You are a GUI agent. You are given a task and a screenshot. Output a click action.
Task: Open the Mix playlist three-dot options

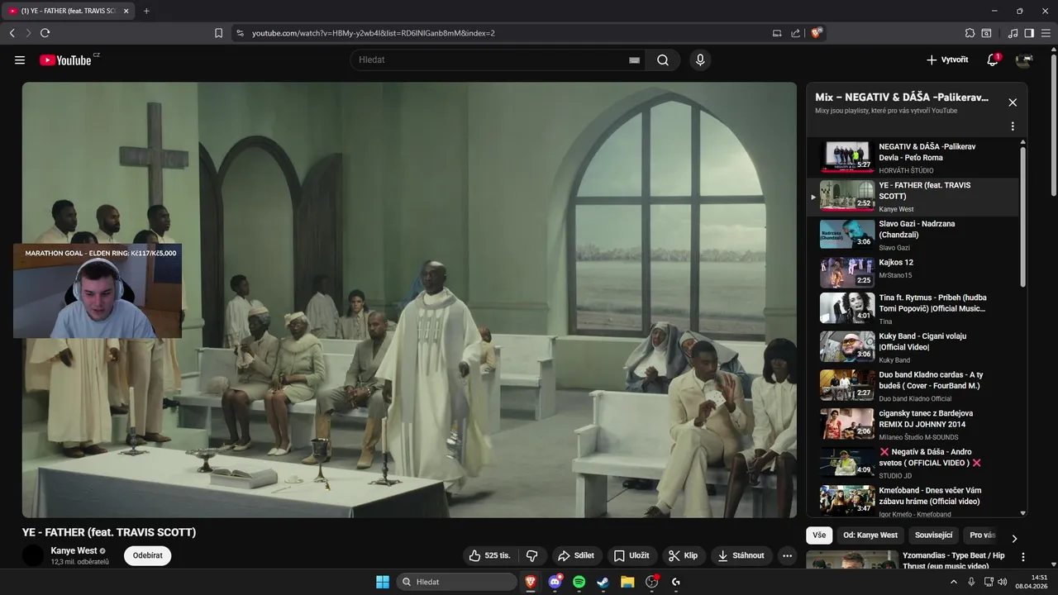(1013, 126)
